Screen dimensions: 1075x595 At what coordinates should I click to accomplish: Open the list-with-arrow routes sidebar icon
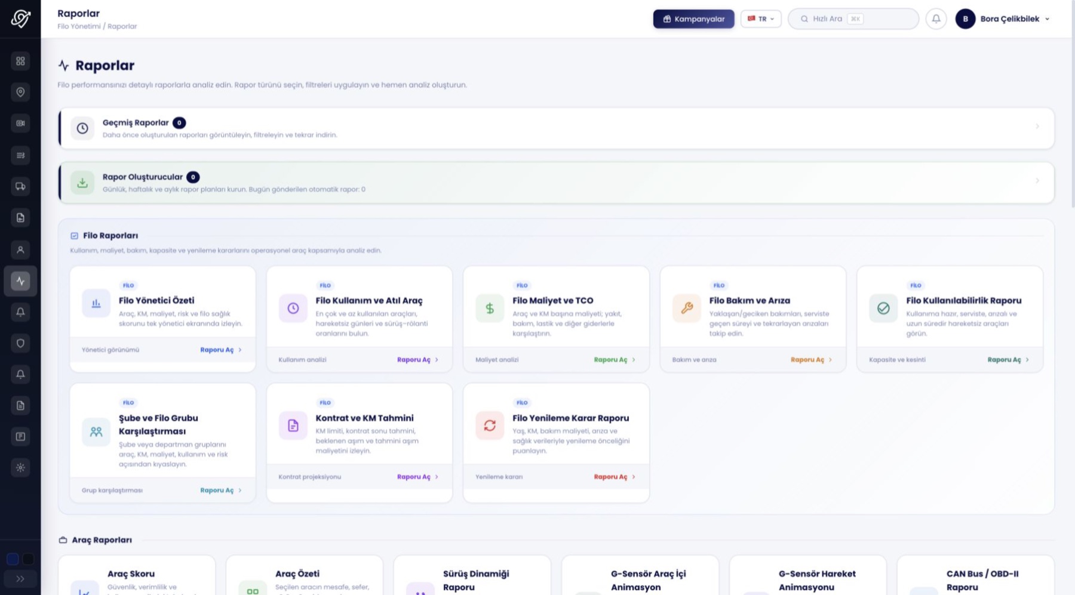20,155
